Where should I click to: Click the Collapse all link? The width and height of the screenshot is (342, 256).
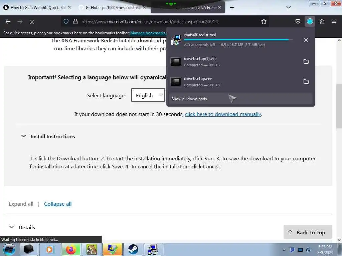58,204
